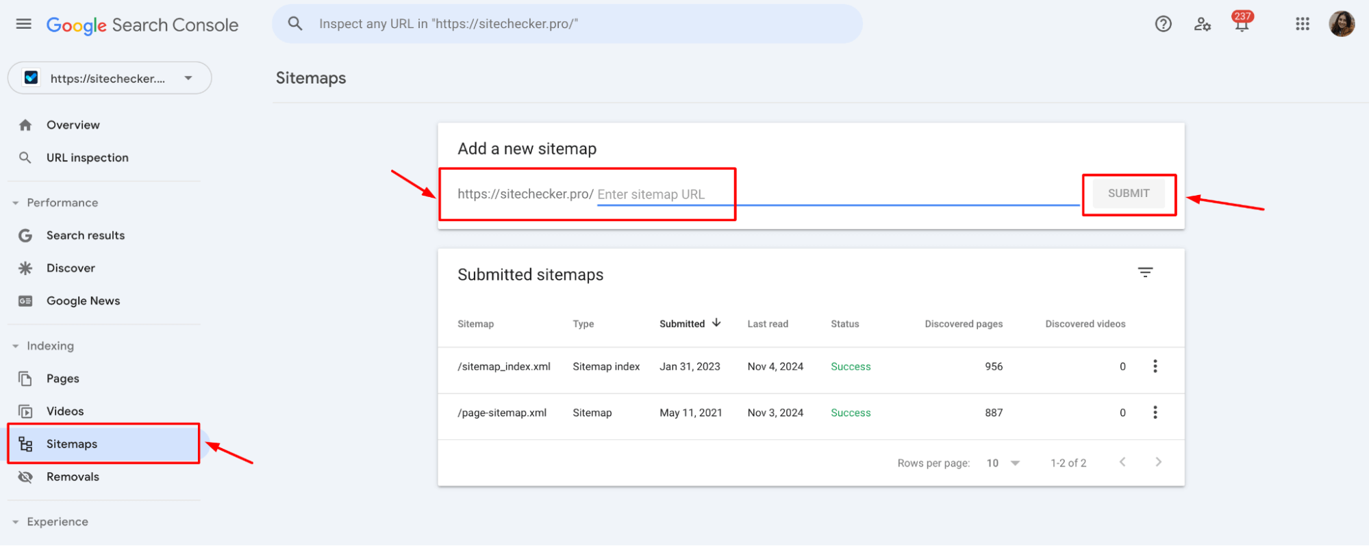The width and height of the screenshot is (1369, 546).
Task: Open the hamburger main menu
Action: [24, 24]
